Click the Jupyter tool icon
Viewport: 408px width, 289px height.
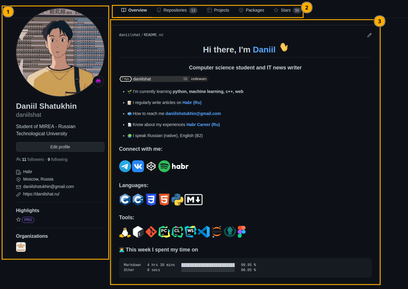click(x=217, y=232)
